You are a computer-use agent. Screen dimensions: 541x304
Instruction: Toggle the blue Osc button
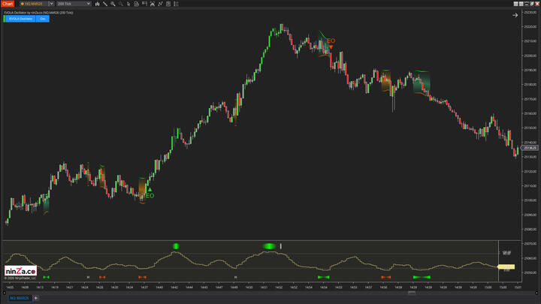click(43, 19)
